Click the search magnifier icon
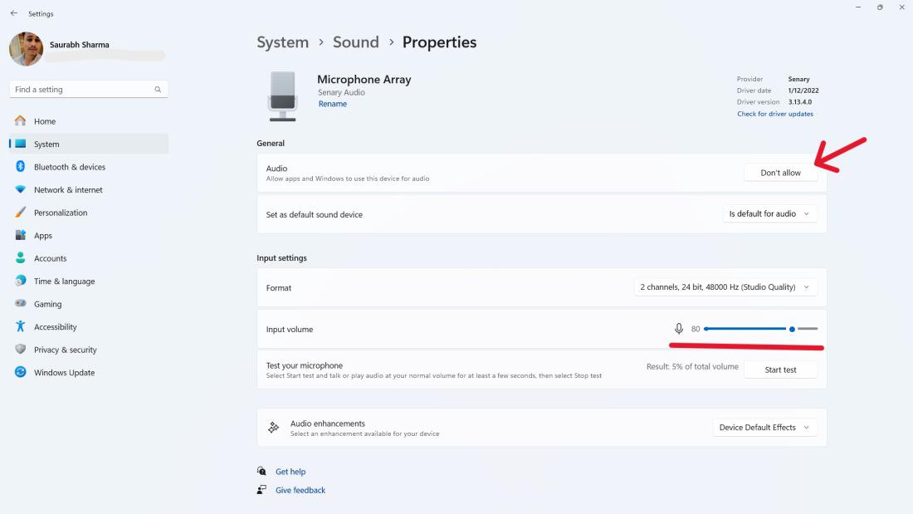Screen dimensions: 913x514 click(x=158, y=90)
